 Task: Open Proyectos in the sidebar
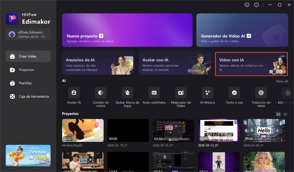[28, 70]
